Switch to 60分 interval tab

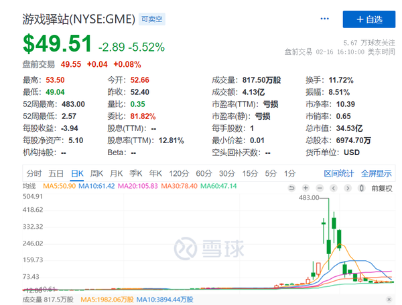point(204,173)
